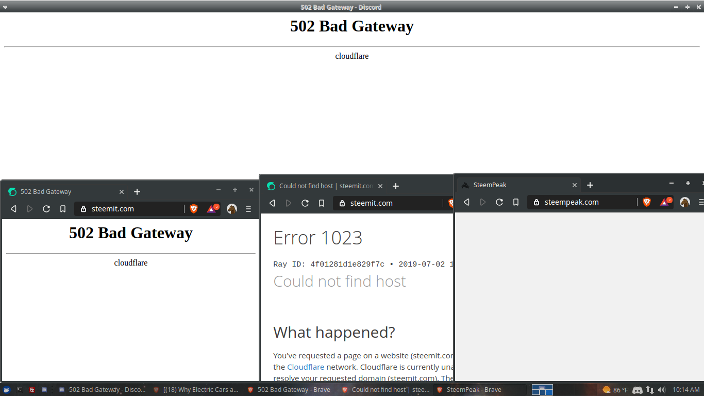Open the hamburger menu in the 502 Bad Gateway window
Screen dimensions: 704x396
click(248, 209)
